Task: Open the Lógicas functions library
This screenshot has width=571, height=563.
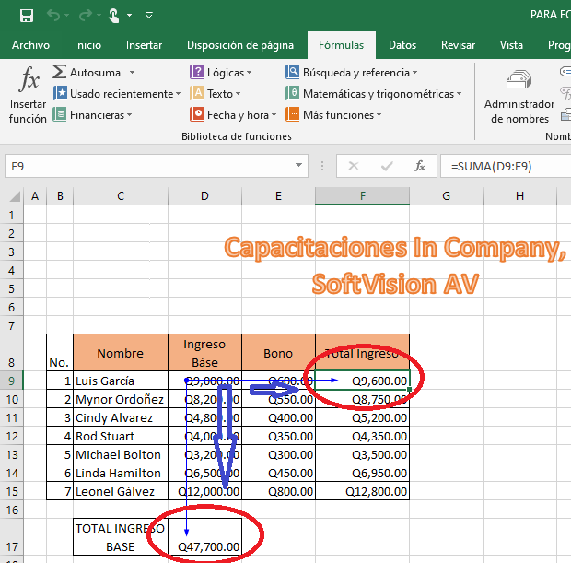Action: (x=220, y=72)
